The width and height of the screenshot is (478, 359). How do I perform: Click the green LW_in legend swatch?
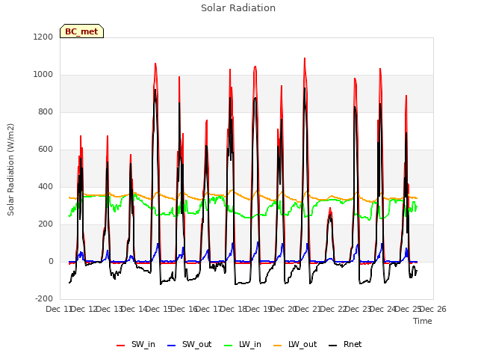[229, 346]
